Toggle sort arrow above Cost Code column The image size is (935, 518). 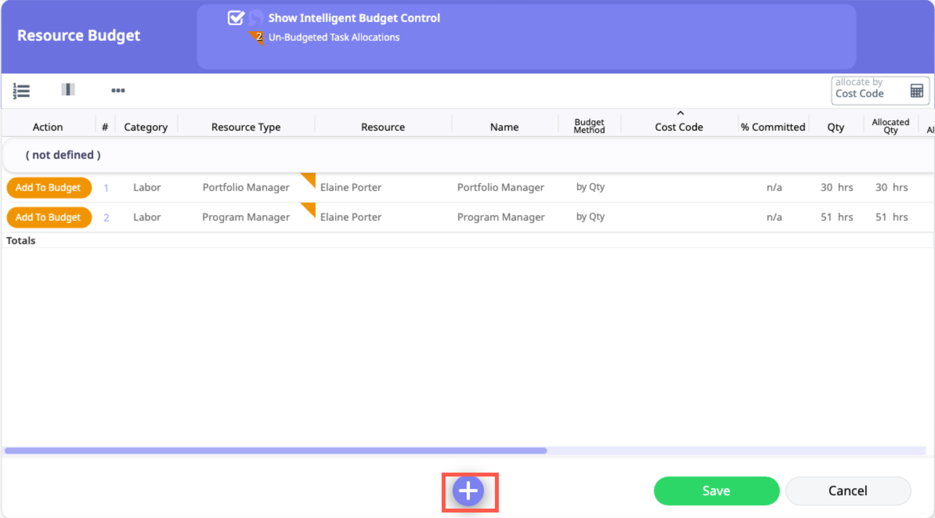tap(680, 113)
